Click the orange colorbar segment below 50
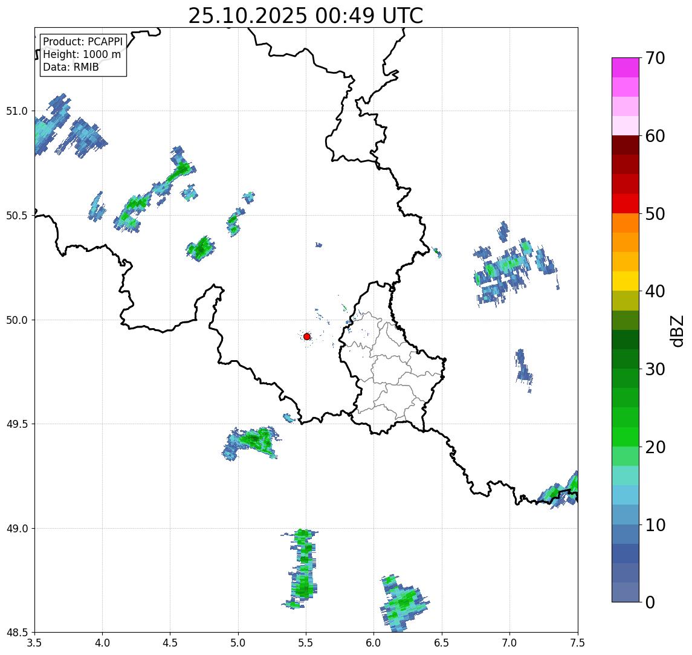 click(626, 223)
